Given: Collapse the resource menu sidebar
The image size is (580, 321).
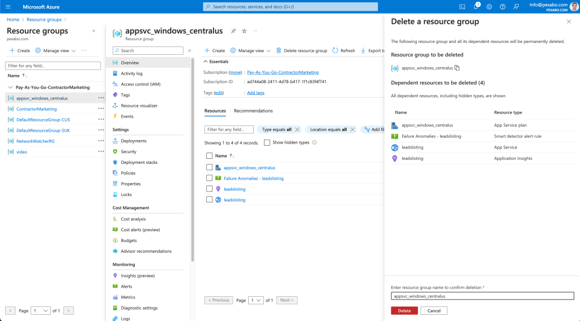Looking at the screenshot, I should coord(190,50).
